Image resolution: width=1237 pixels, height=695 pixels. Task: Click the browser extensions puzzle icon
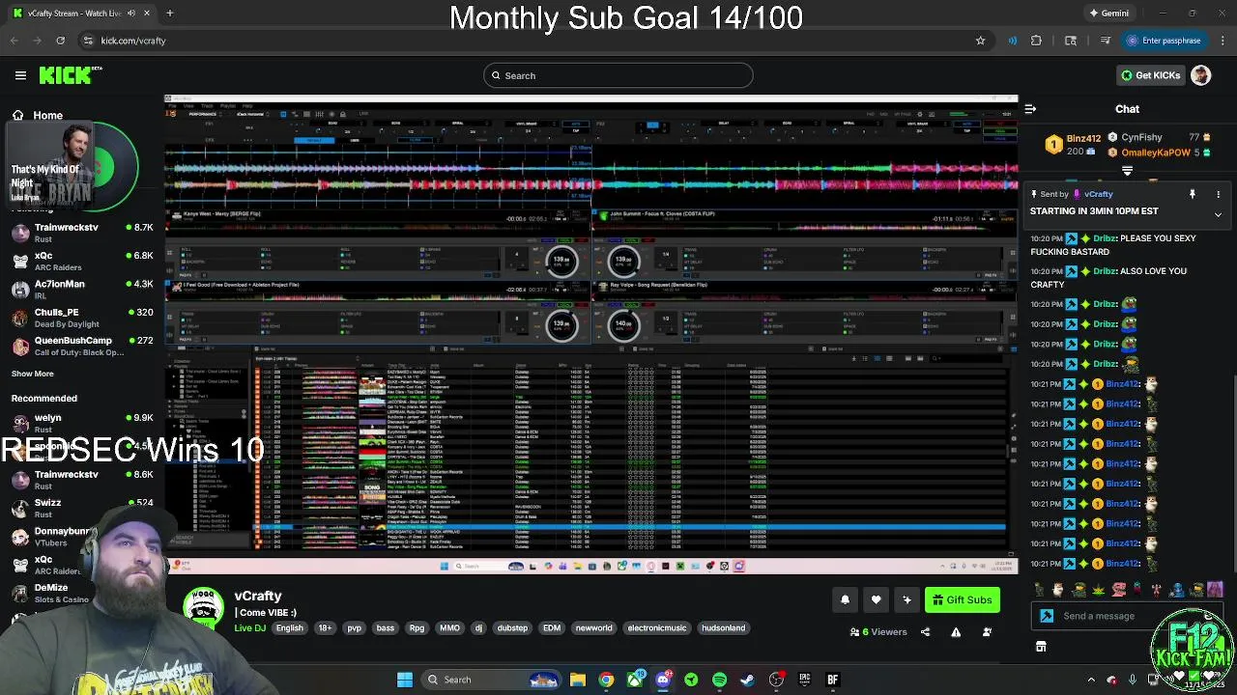[x=1036, y=41]
